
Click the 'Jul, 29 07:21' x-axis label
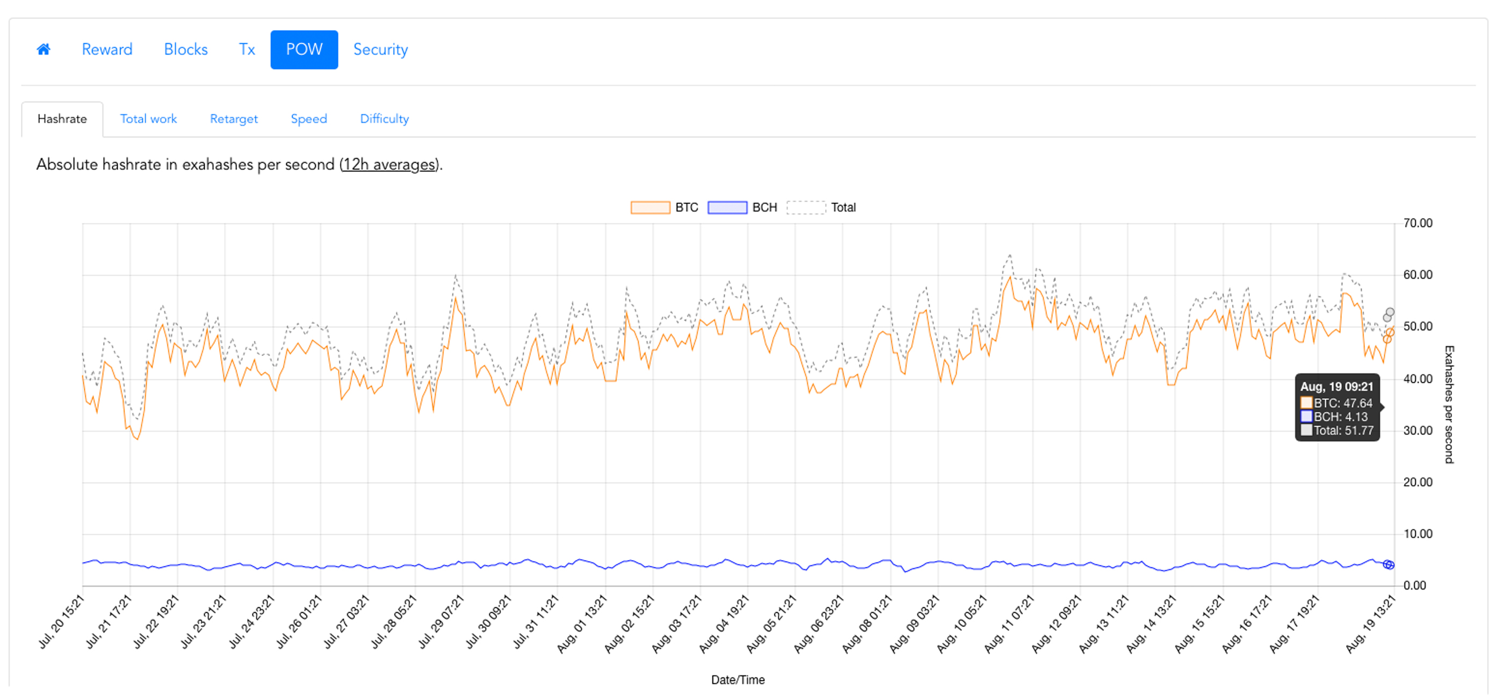[x=441, y=622]
